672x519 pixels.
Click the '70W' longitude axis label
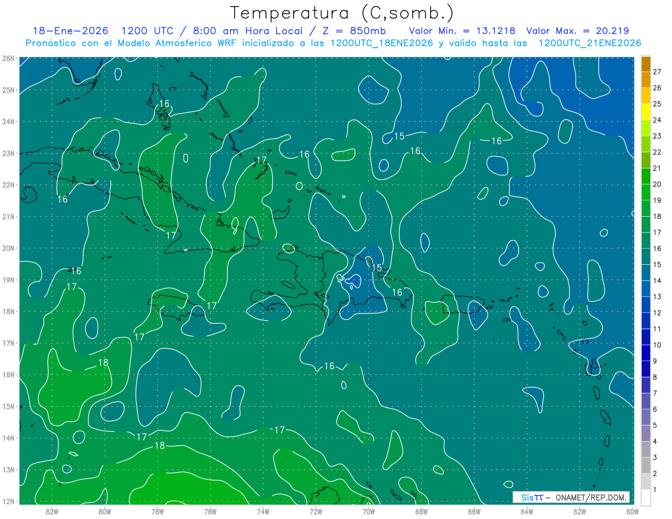click(x=368, y=511)
